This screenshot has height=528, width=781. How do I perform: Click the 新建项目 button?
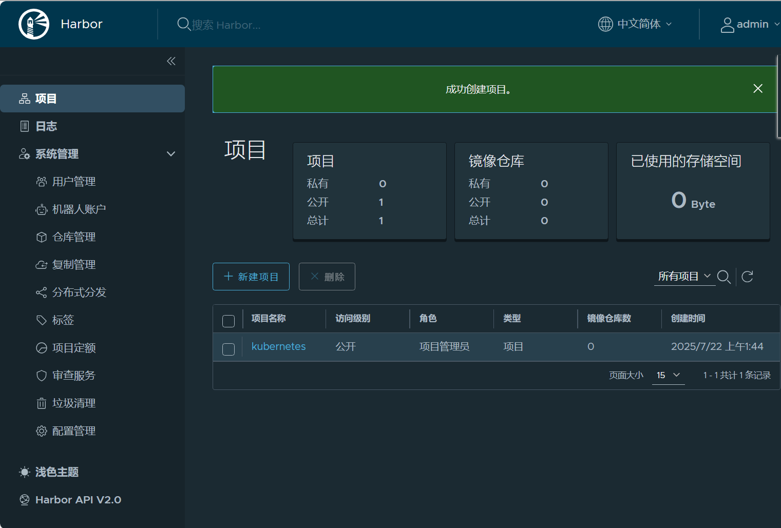point(251,277)
